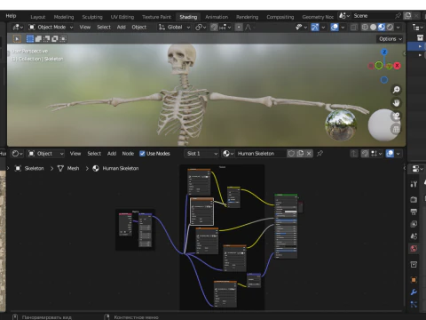
Task: Switch to the Layout workspace tab
Action: tap(38, 17)
